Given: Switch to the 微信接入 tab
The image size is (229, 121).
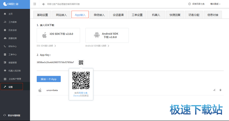Looking at the screenshot, I should [x=99, y=15].
